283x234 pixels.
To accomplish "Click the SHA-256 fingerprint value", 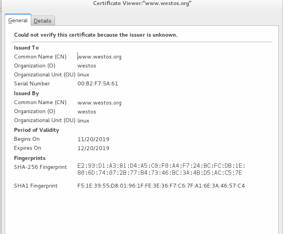I will tap(161, 169).
